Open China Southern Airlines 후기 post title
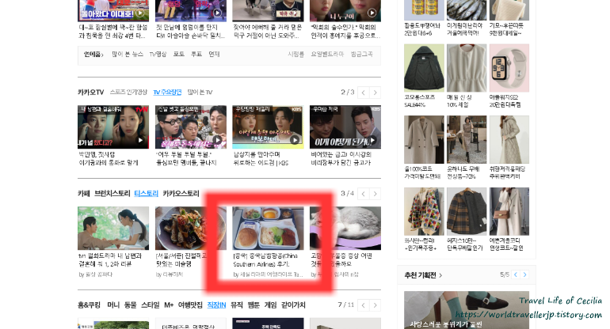 (265, 260)
